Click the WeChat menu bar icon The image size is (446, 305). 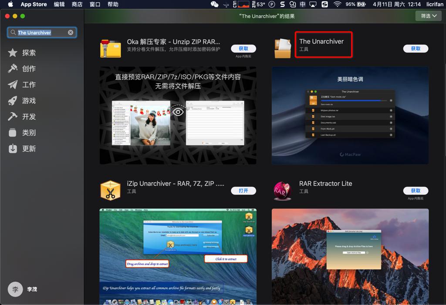[x=214, y=4]
